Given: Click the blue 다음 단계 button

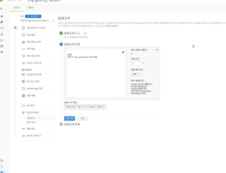Looking at the screenshot, I should (x=69, y=118).
